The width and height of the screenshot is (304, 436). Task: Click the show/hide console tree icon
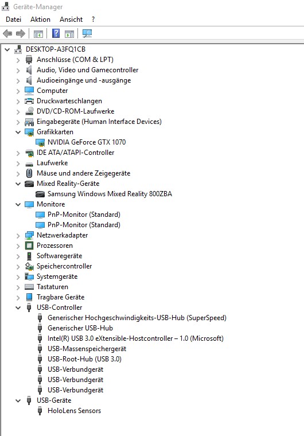pos(38,34)
